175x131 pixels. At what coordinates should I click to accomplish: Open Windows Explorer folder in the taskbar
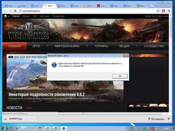24,128
